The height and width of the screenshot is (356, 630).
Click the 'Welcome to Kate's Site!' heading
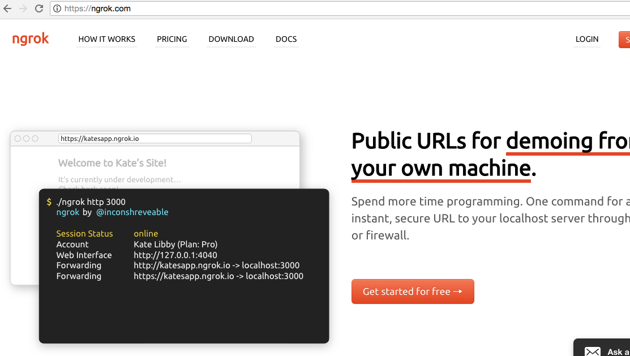pyautogui.click(x=112, y=163)
